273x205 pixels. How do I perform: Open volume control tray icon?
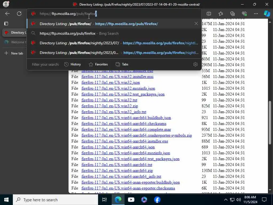239,200
